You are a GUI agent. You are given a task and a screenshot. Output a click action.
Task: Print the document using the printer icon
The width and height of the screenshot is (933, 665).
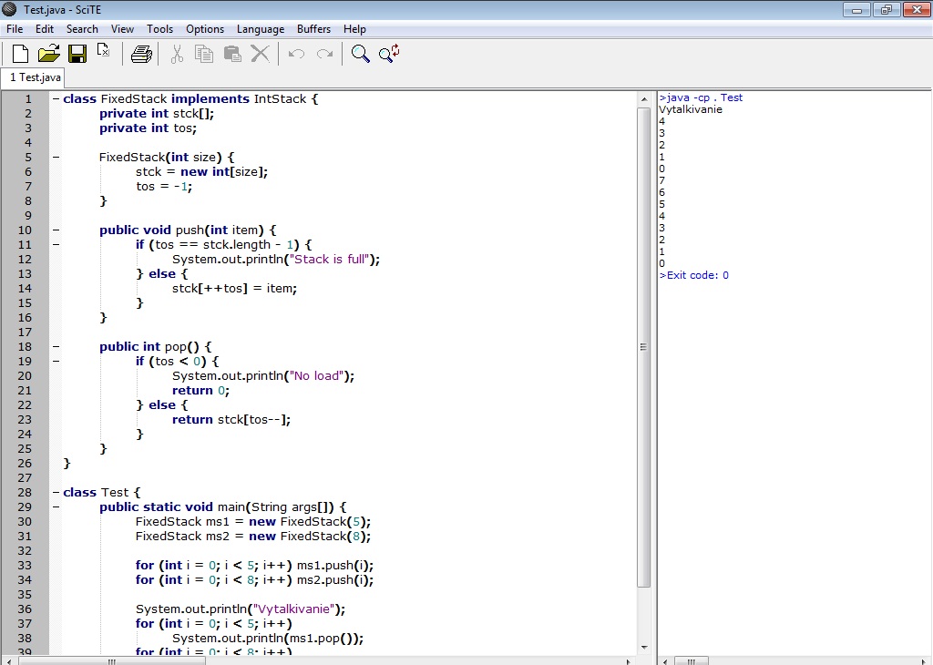click(141, 54)
